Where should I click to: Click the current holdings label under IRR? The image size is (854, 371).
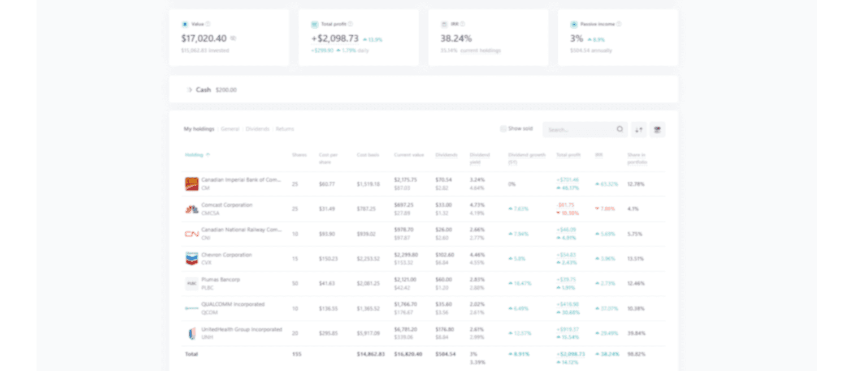pos(480,51)
